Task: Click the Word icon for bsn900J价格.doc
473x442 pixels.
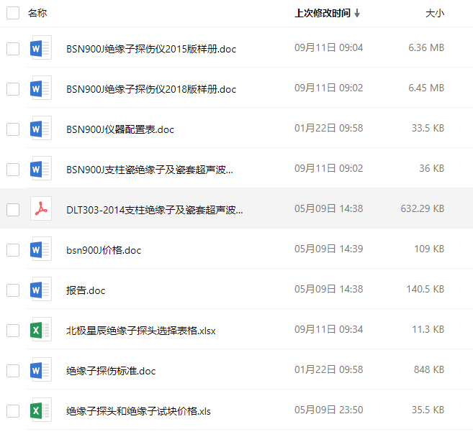Action: tap(41, 249)
